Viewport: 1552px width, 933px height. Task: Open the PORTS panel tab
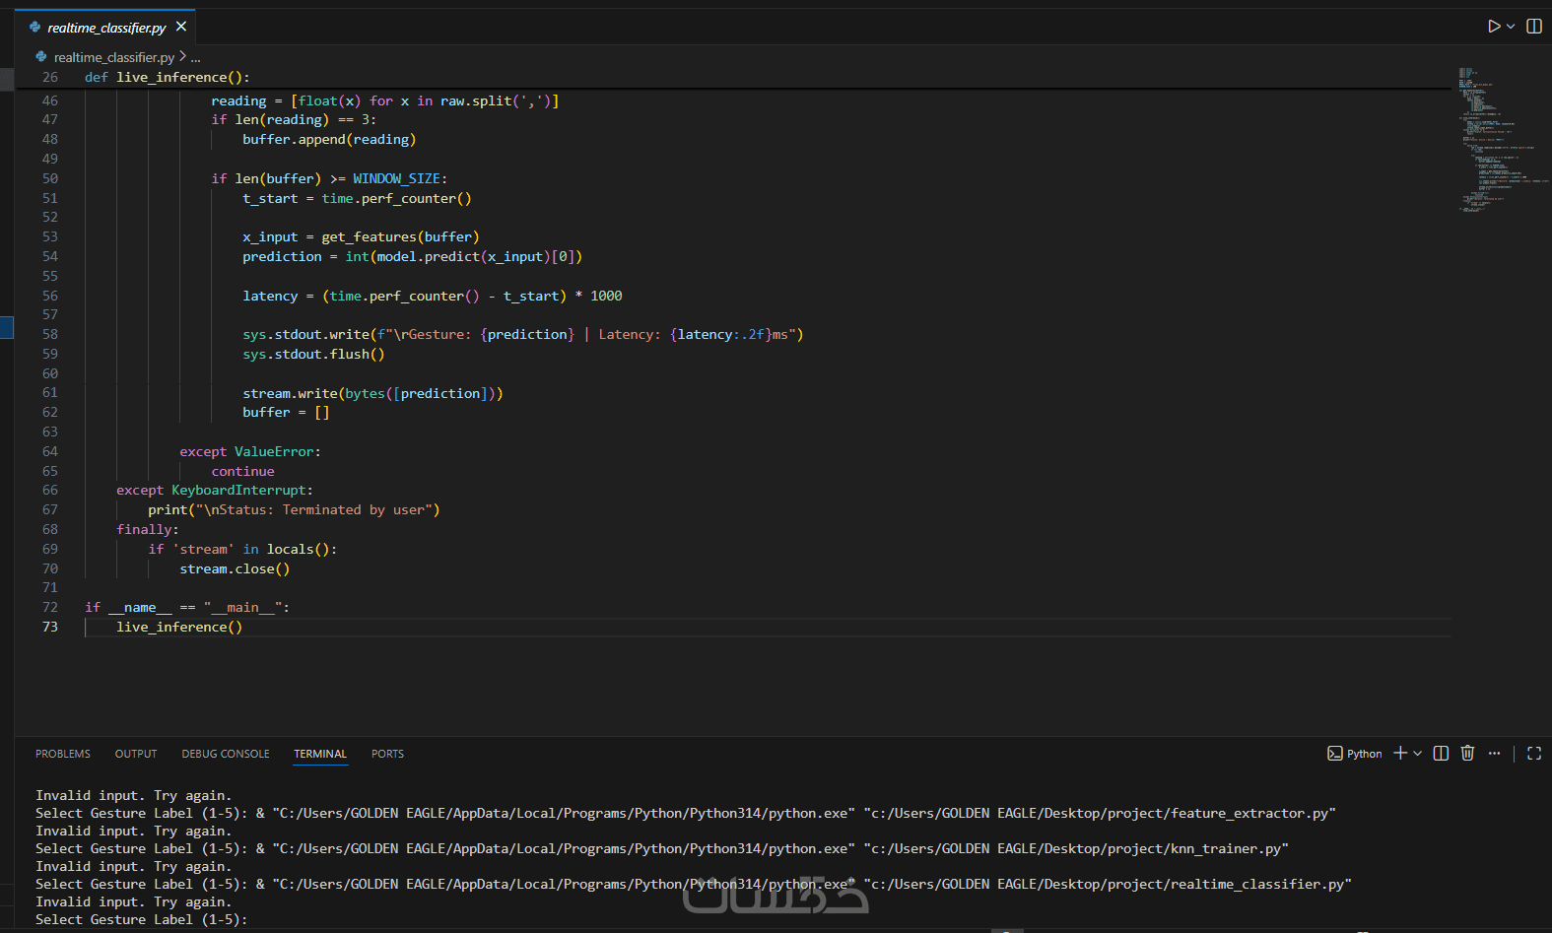387,754
